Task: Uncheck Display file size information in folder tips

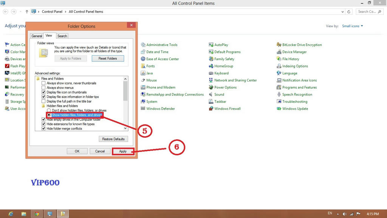Action: pos(43,97)
